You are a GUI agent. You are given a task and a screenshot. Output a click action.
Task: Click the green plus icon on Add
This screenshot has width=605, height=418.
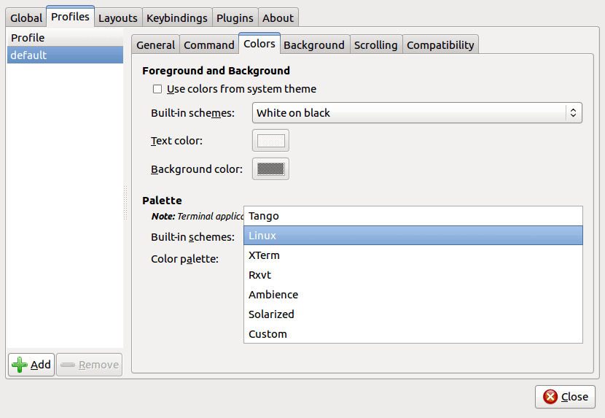pyautogui.click(x=19, y=365)
